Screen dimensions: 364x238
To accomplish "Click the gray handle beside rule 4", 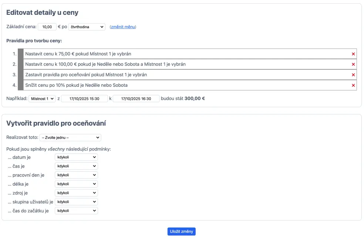I will pos(21,85).
